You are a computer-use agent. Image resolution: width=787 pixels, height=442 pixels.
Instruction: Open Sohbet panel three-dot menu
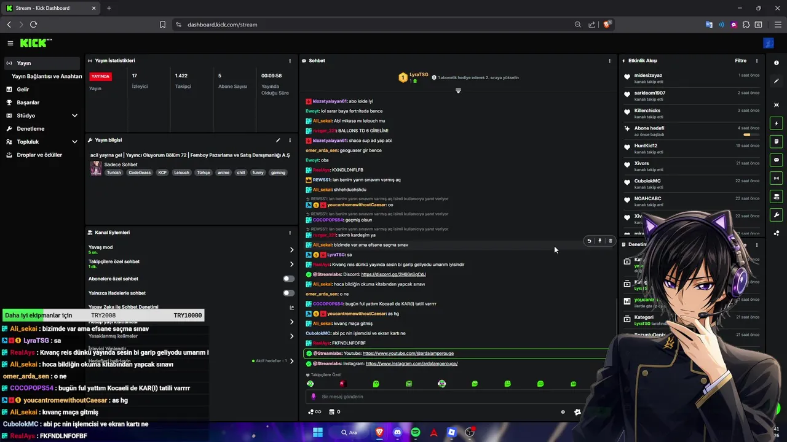click(x=610, y=61)
